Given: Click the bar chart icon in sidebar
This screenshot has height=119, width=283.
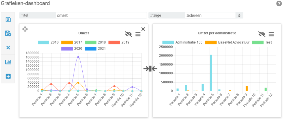Looking at the screenshot, I should (8, 62).
